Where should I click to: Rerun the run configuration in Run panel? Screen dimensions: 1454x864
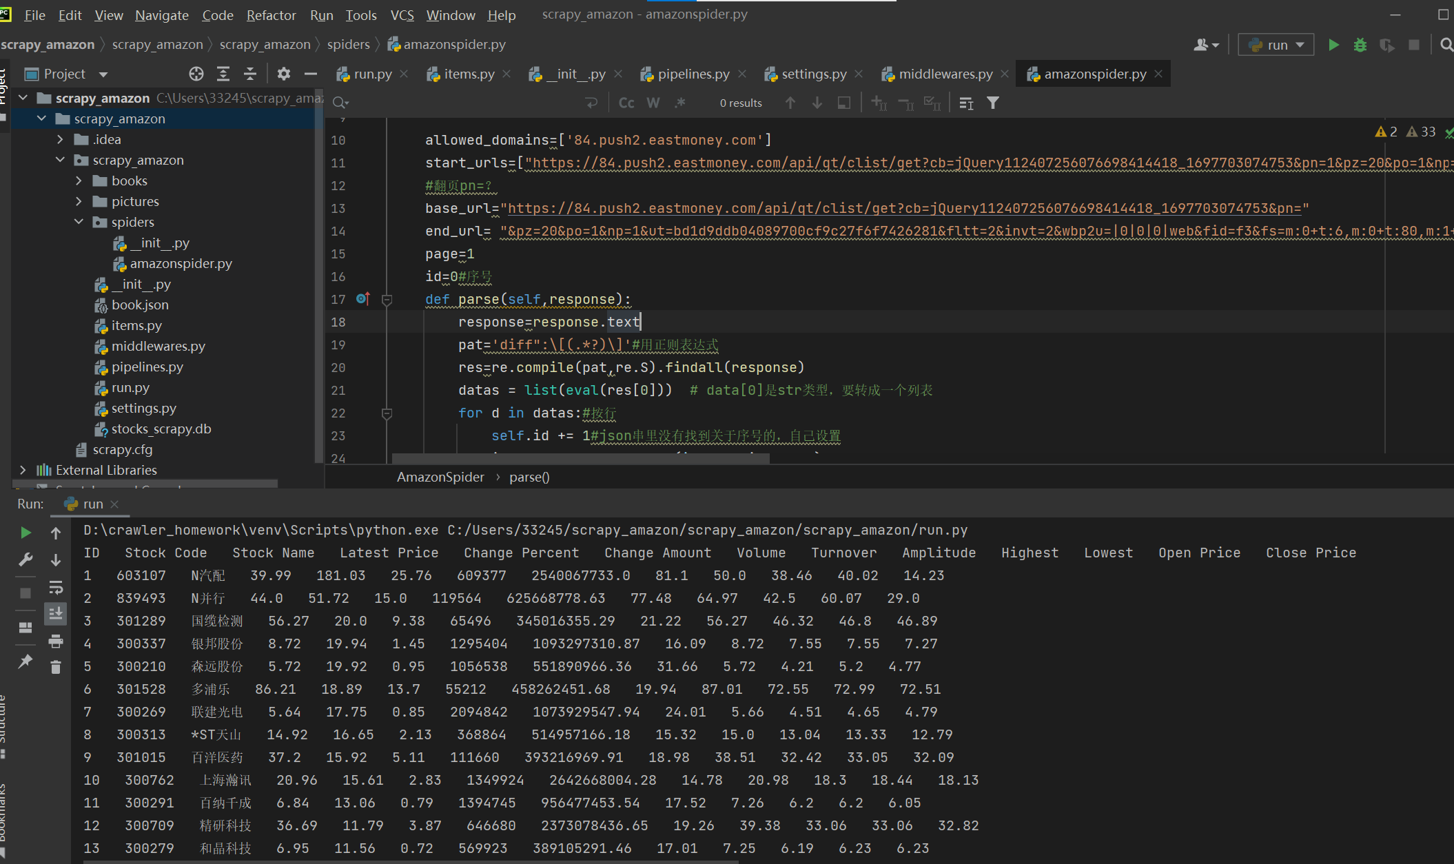coord(25,533)
